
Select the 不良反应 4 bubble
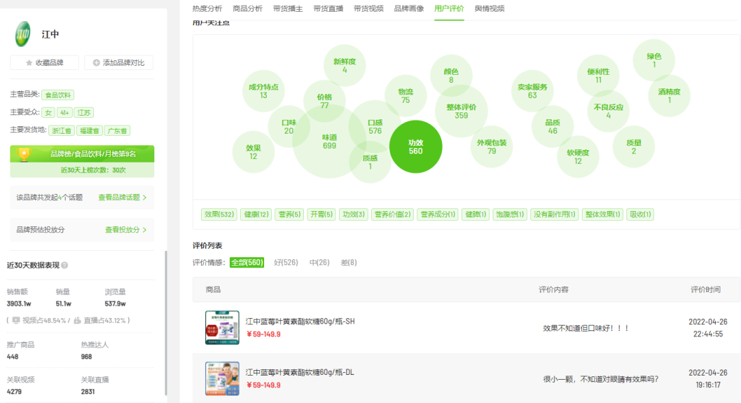tap(608, 111)
